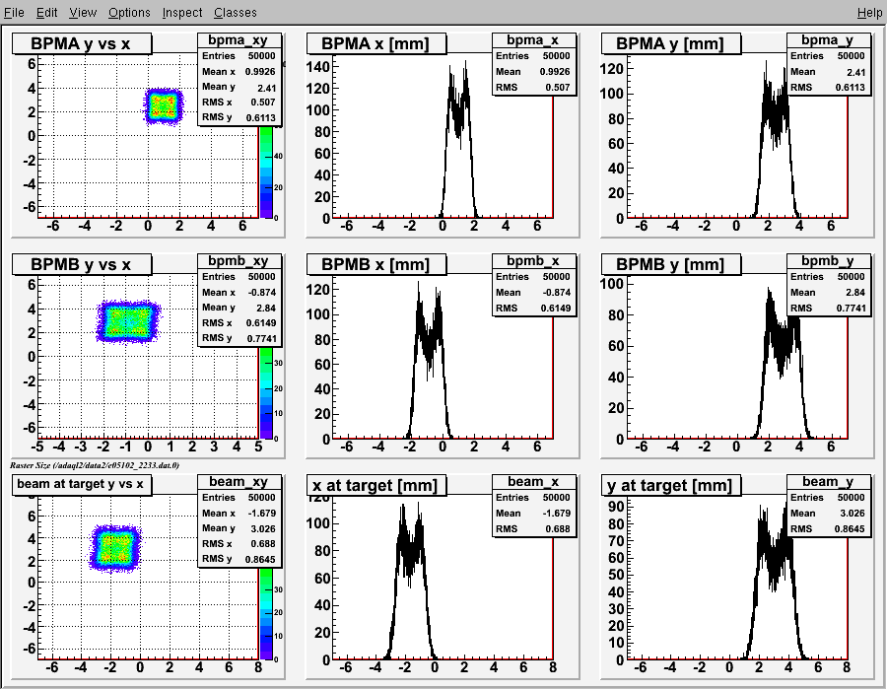This screenshot has width=887, height=690.
Task: Click 'Mean x -0.874' in bpmb_xy stats
Action: [239, 293]
